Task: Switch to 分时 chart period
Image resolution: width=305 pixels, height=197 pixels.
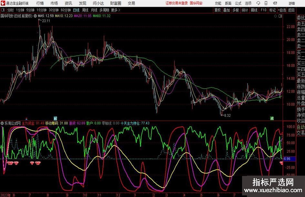Action: coord(11,10)
